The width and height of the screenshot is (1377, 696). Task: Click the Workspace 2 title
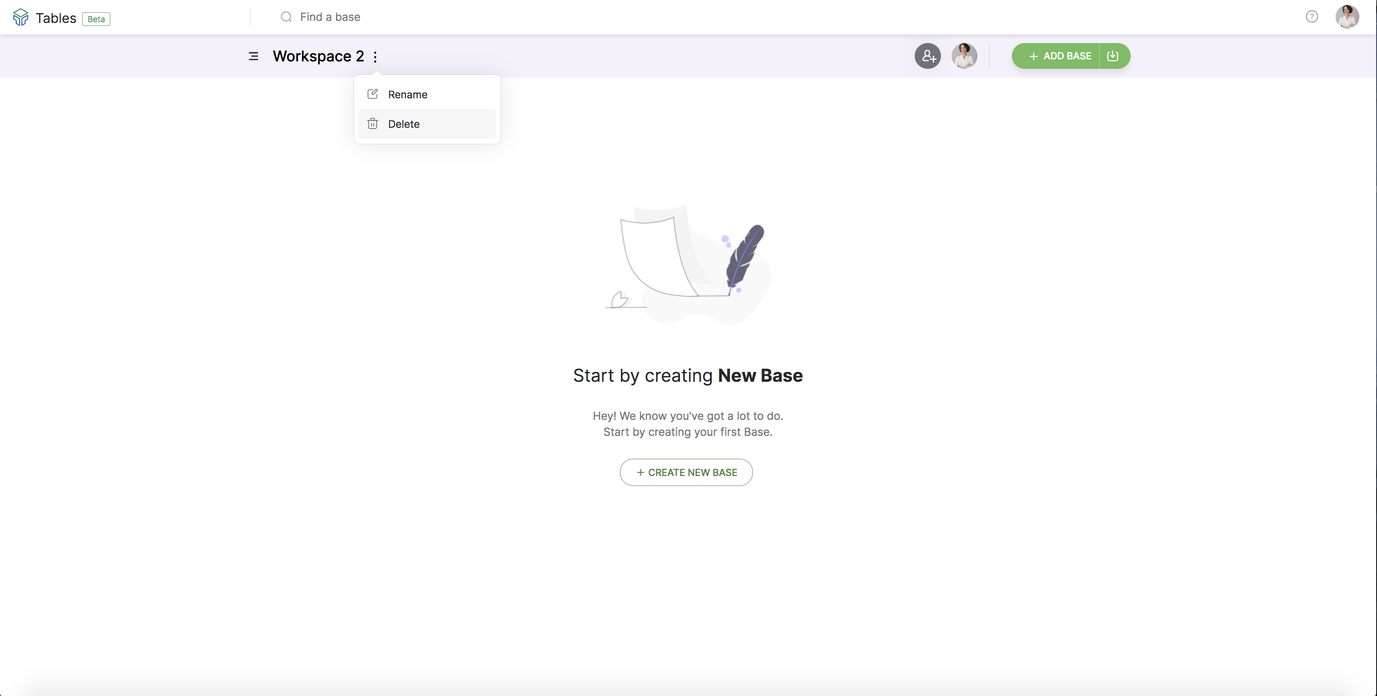tap(318, 56)
